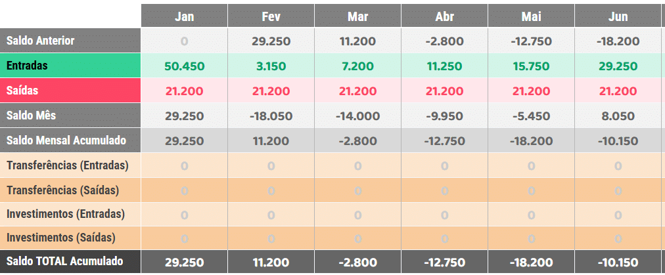This screenshot has width=665, height=275.
Task: Select the Saldo Mês row label
Action: [x=70, y=116]
